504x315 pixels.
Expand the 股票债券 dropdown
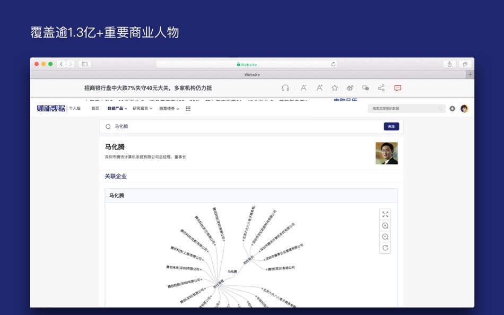169,109
